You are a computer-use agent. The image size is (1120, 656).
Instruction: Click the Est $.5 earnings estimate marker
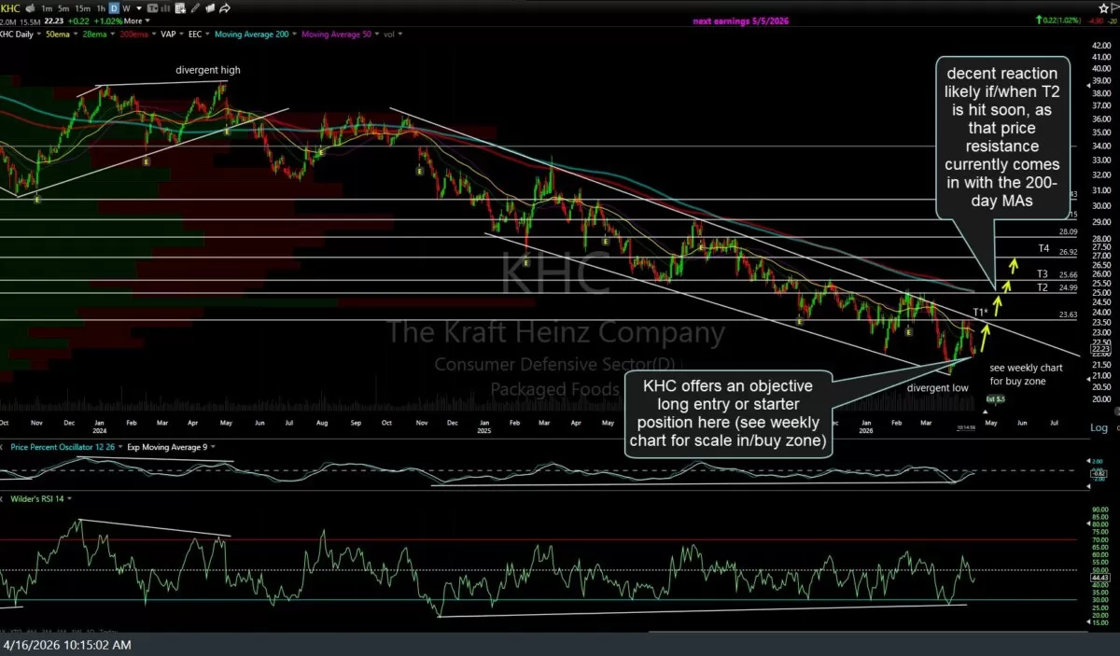click(x=996, y=399)
